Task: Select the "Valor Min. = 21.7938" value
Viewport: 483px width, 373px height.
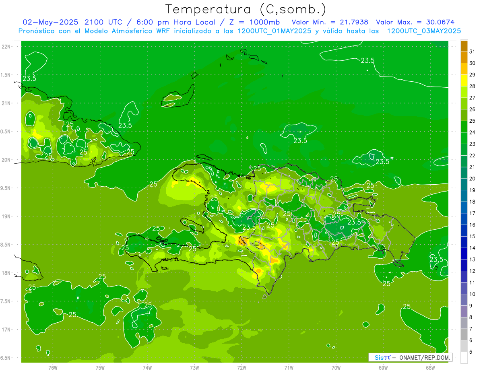Action: coord(330,22)
